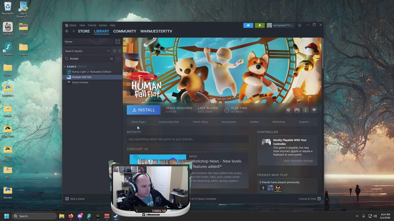The image size is (394, 221).
Task: Click the Add a Game plus icon
Action: coord(67,199)
